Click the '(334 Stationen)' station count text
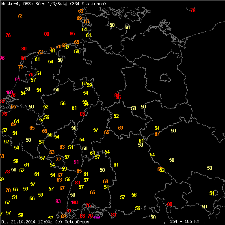Screen dimensions: 225x225 88,4
